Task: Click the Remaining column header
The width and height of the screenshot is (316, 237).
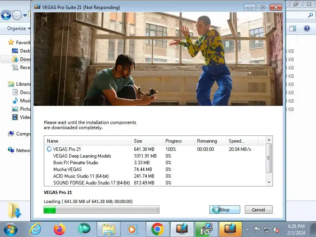Action: (x=210, y=141)
